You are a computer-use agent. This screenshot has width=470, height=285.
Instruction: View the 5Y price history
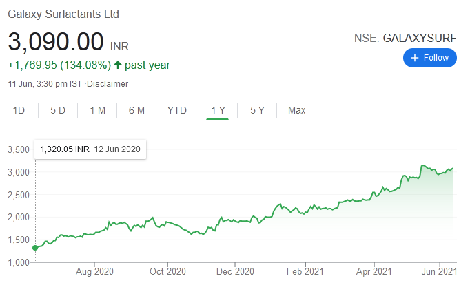pos(257,110)
